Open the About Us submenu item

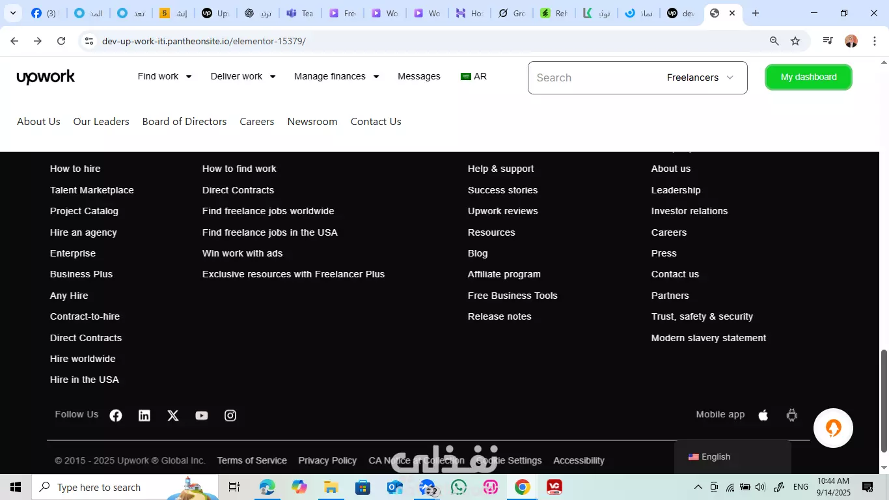tap(38, 122)
